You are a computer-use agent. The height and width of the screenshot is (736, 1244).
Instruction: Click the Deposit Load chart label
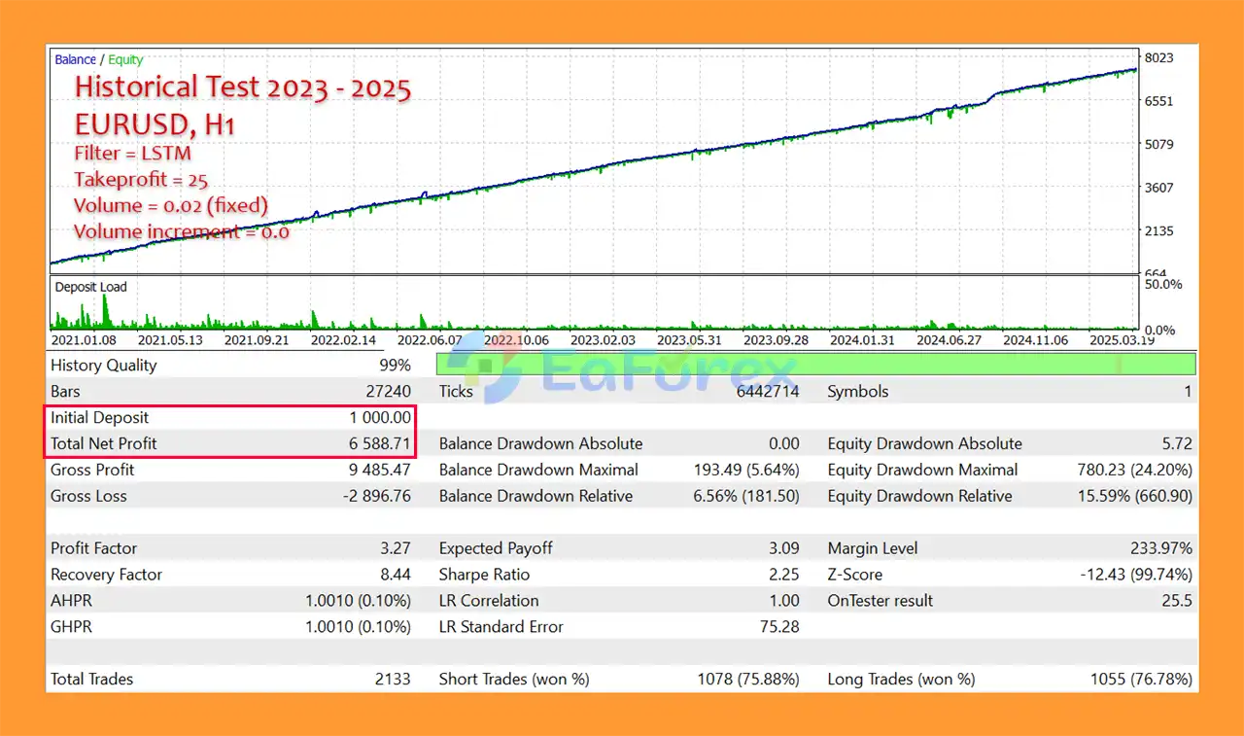coord(90,287)
